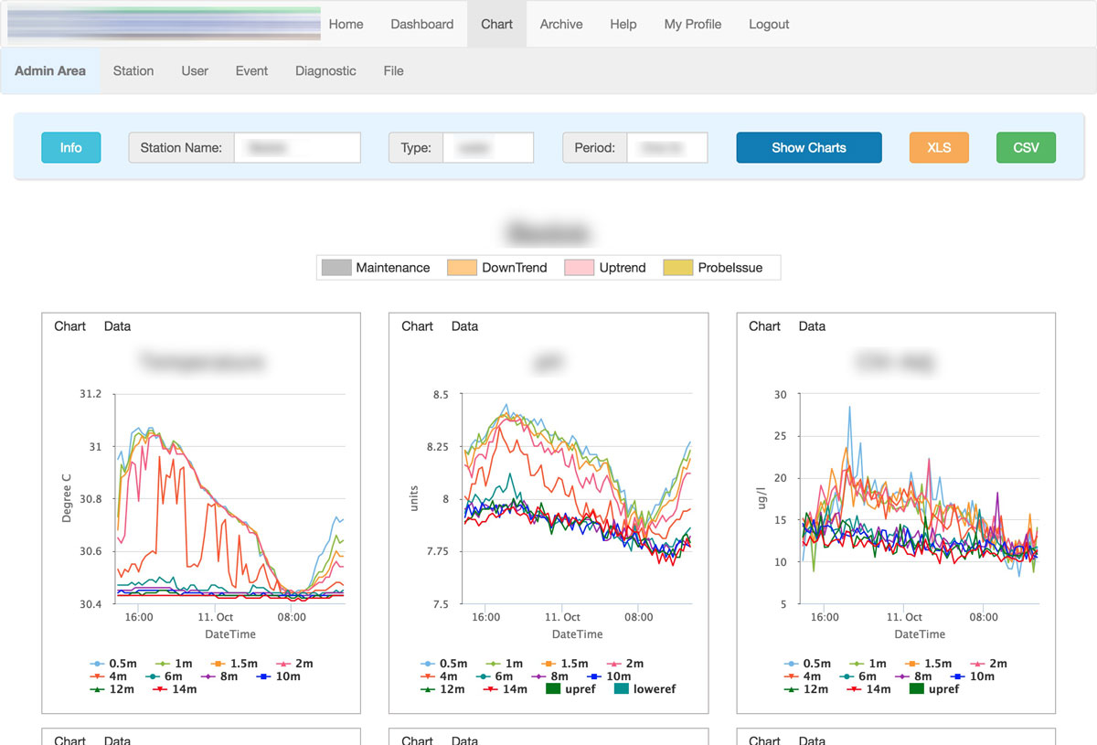The image size is (1097, 745).
Task: Navigate to the Dashboard page
Action: 421,25
